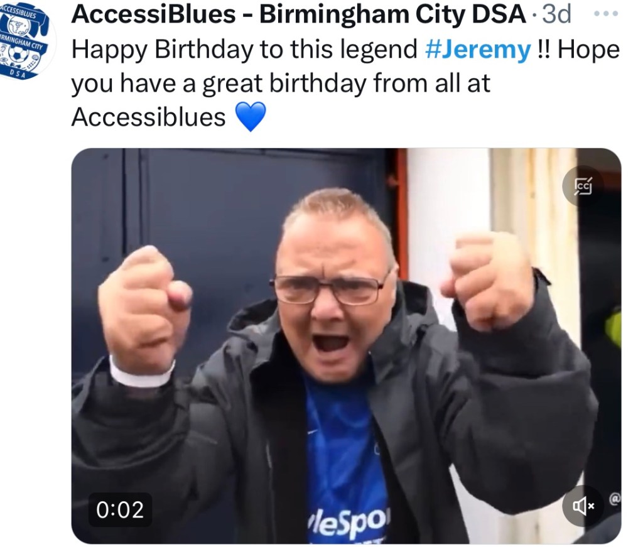Click the man's glasses in the video
Image resolution: width=643 pixels, height=547 pixels.
coord(330,289)
